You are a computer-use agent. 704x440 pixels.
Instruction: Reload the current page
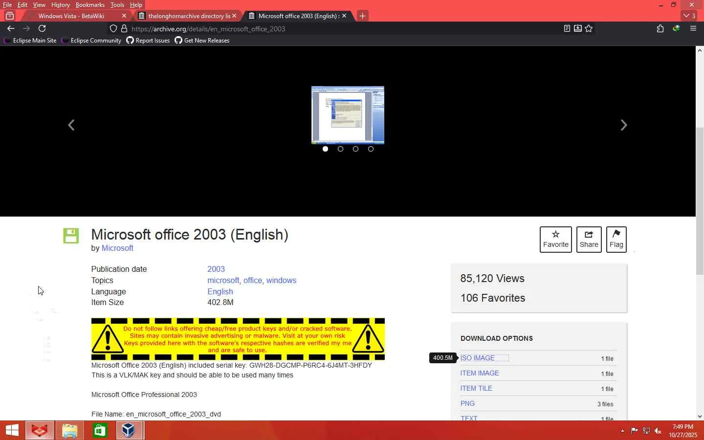(x=42, y=28)
